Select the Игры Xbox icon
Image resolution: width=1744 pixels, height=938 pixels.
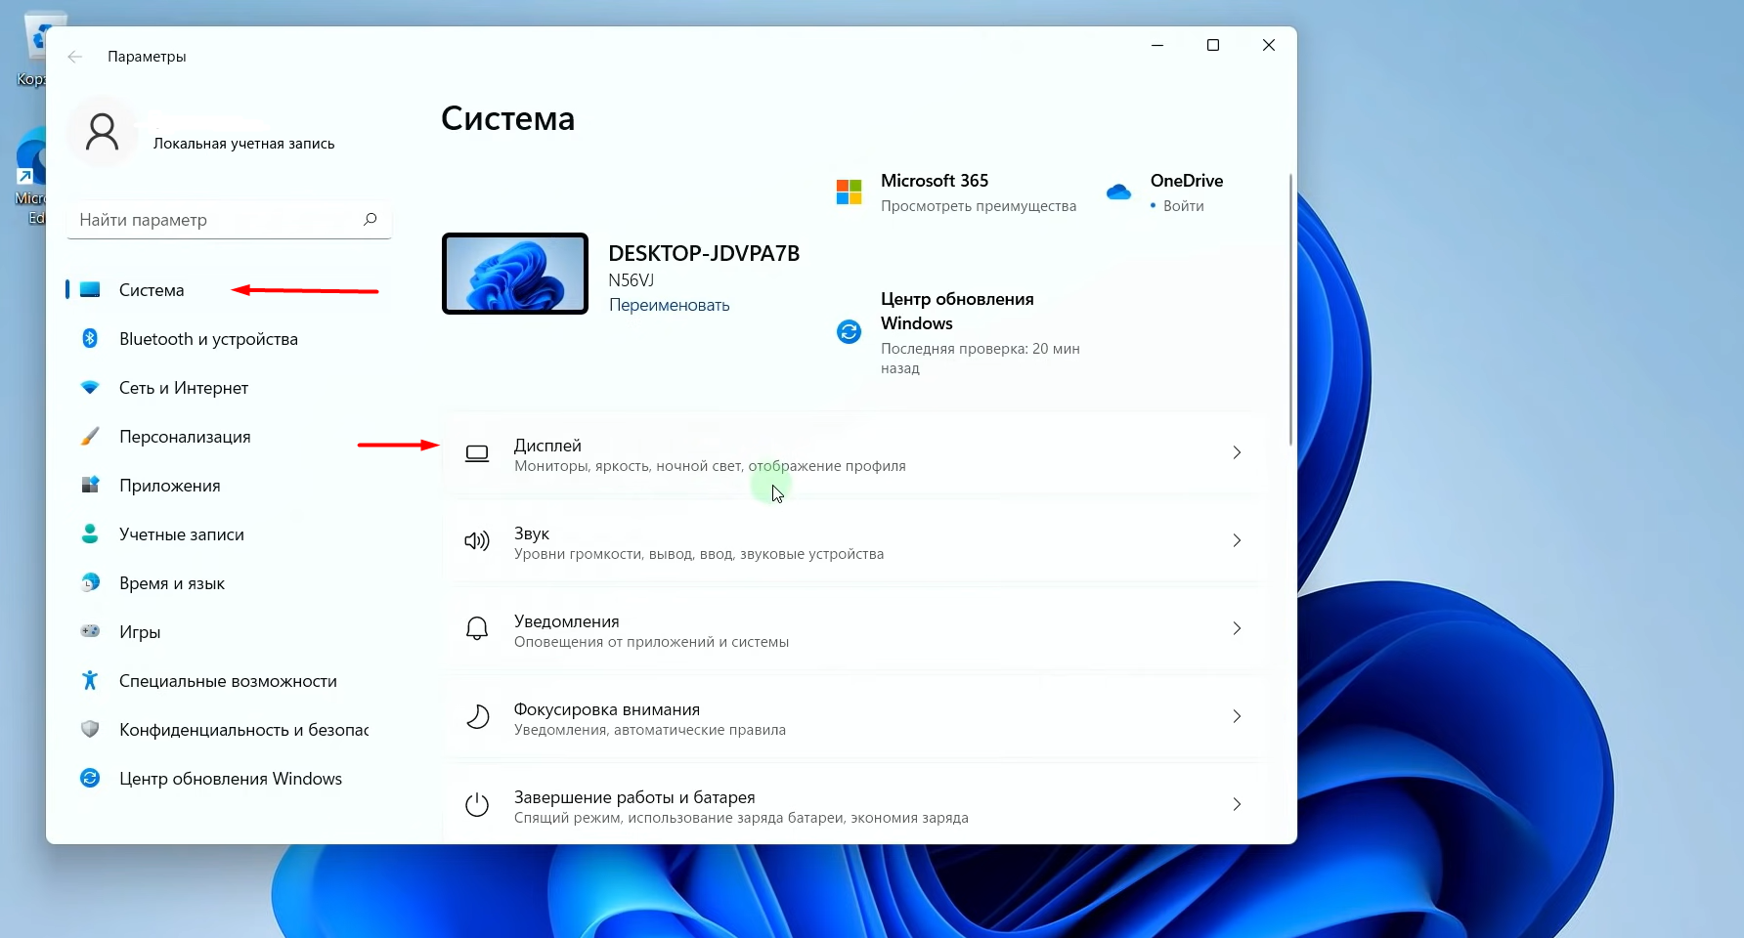[89, 631]
